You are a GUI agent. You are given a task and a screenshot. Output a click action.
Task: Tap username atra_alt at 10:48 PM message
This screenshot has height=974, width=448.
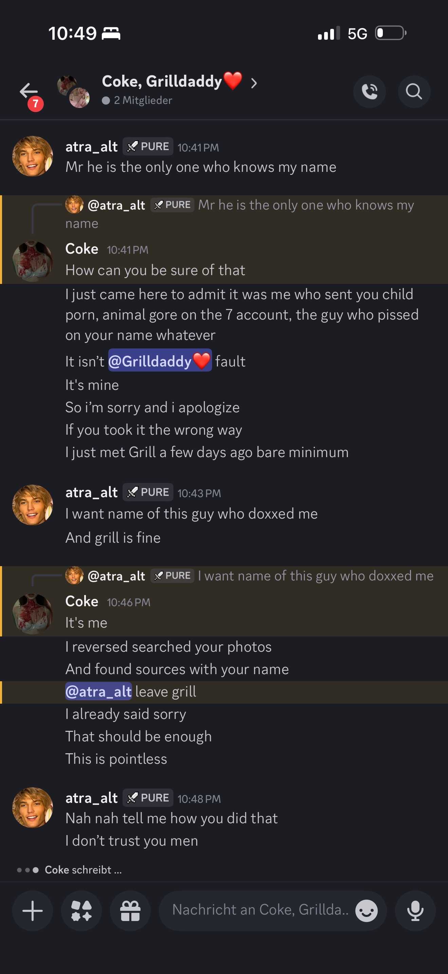point(91,798)
